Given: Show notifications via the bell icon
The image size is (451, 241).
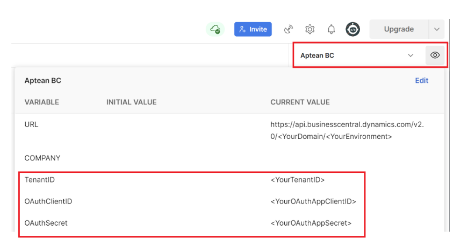Looking at the screenshot, I should (331, 29).
